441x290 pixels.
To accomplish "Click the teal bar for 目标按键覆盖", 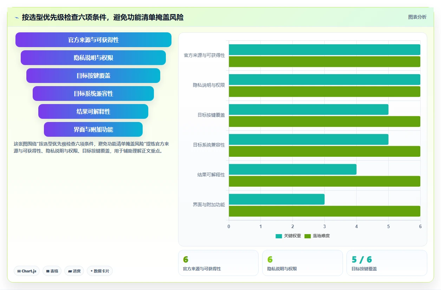I will coord(309,109).
